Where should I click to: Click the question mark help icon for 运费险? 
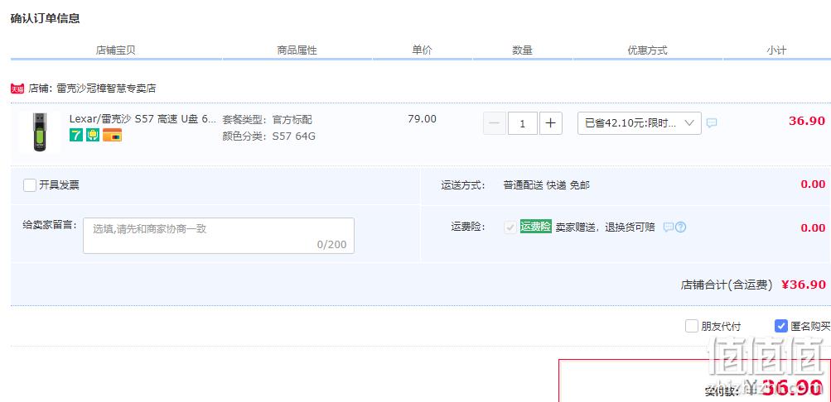click(x=681, y=227)
